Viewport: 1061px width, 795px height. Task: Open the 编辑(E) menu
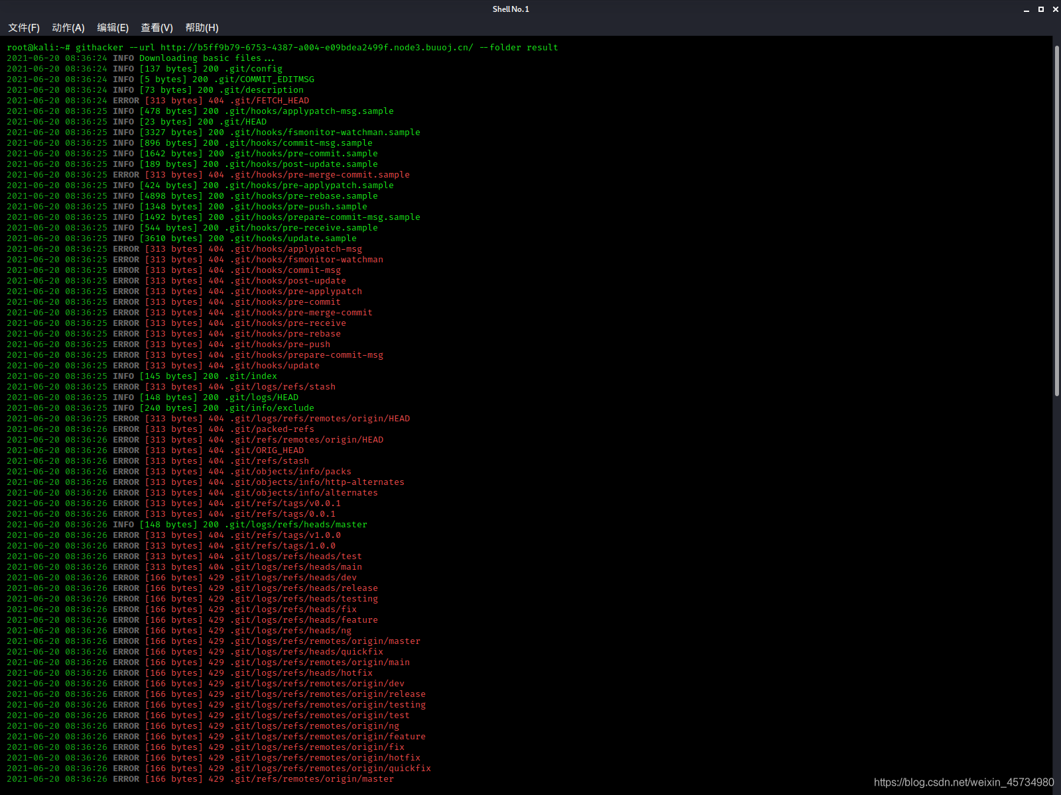113,27
